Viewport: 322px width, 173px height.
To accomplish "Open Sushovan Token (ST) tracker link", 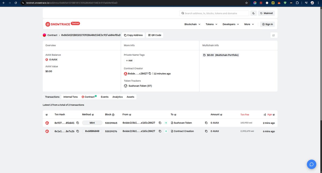I will (140, 86).
